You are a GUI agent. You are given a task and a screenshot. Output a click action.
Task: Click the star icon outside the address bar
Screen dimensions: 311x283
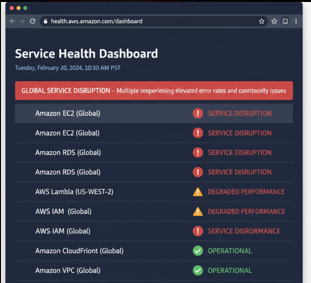pos(274,21)
